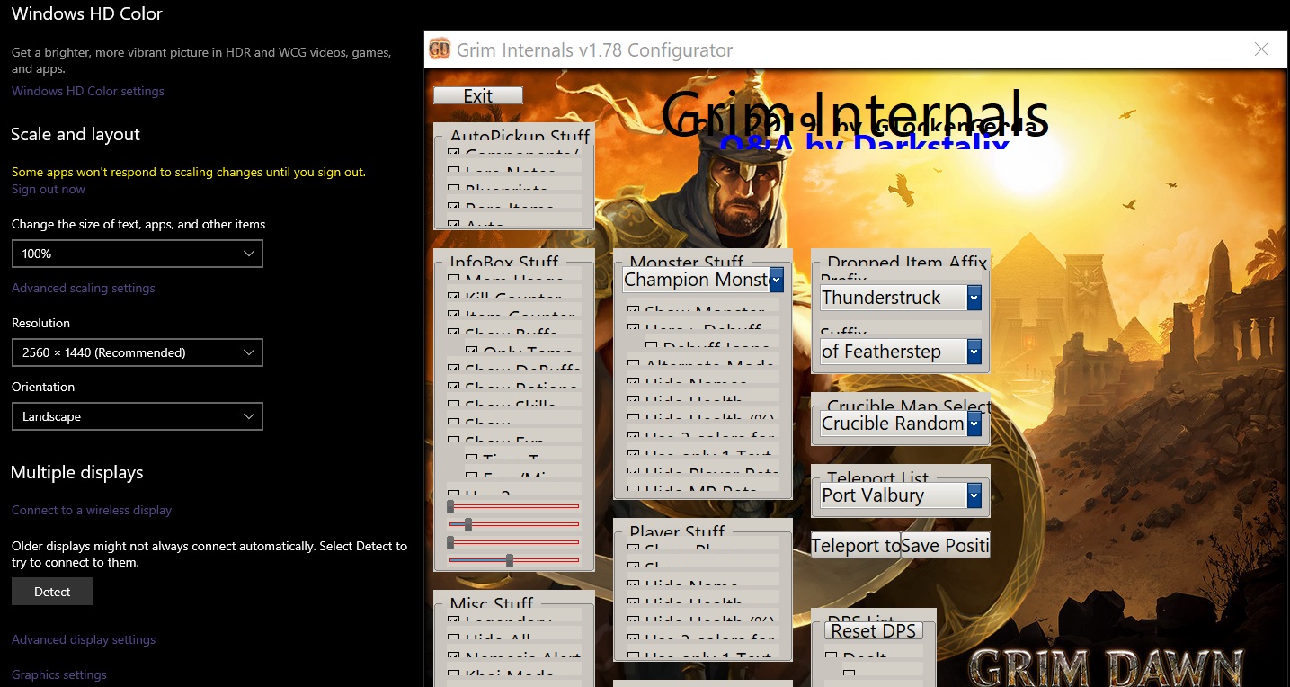The image size is (1290, 687).
Task: Toggle Kill Counter checkbox in InfoBox Stuff
Action: tap(454, 297)
